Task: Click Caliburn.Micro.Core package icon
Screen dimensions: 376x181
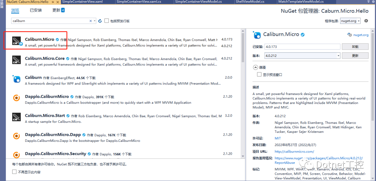Action: tap(17, 59)
